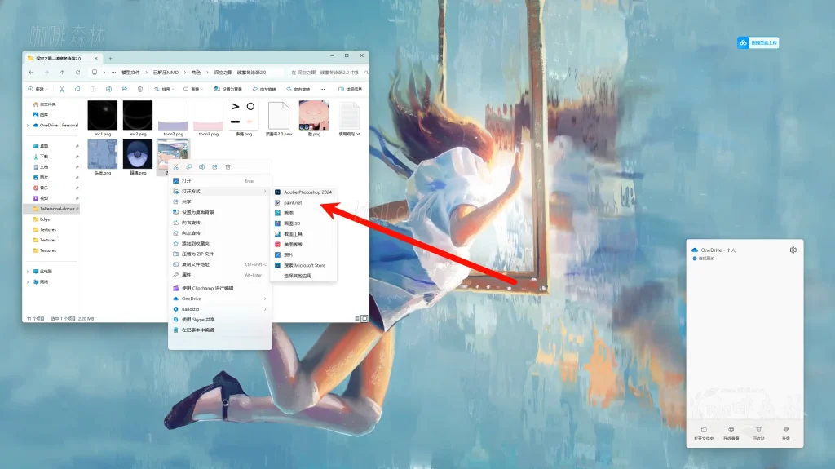The width and height of the screenshot is (835, 469).
Task: Expand 网络 in the sidebar
Action: click(28, 282)
